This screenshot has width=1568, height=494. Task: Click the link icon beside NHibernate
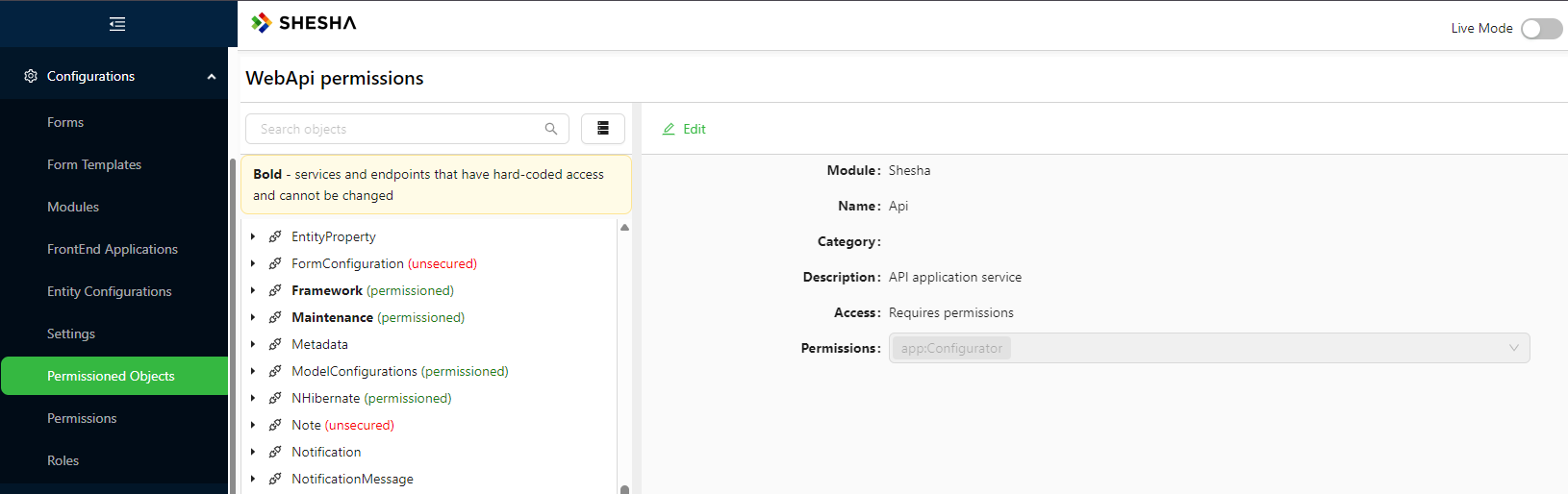pyautogui.click(x=275, y=398)
